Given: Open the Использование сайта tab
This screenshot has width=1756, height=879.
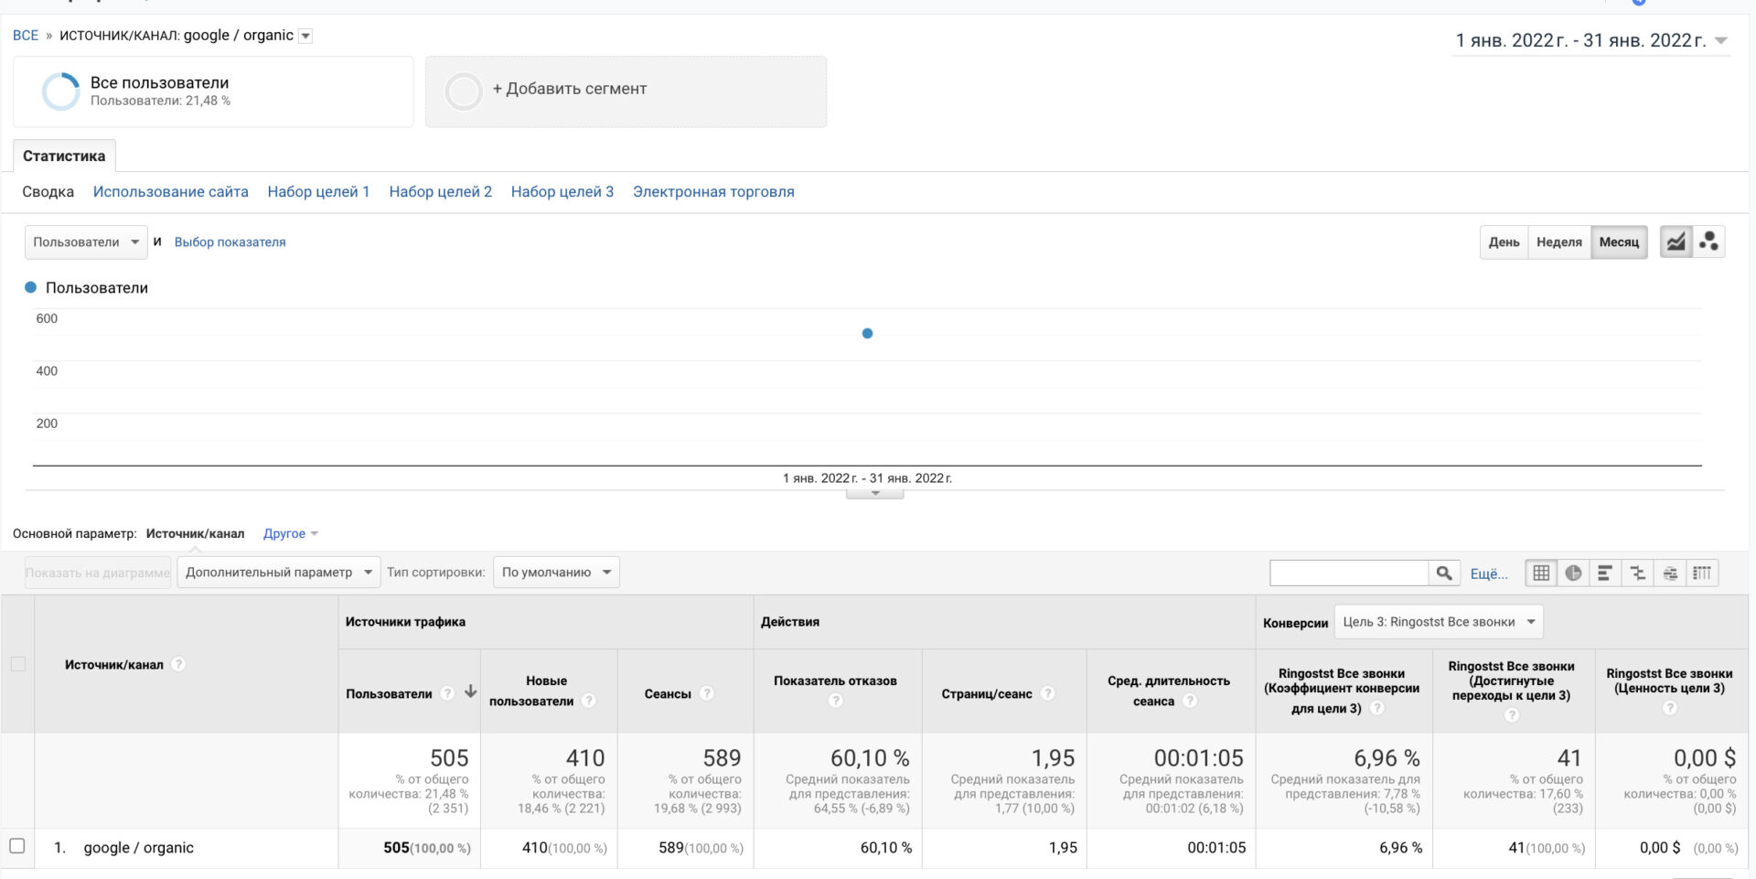Looking at the screenshot, I should [171, 192].
